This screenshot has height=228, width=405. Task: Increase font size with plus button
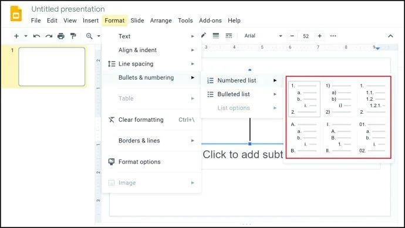(x=319, y=36)
